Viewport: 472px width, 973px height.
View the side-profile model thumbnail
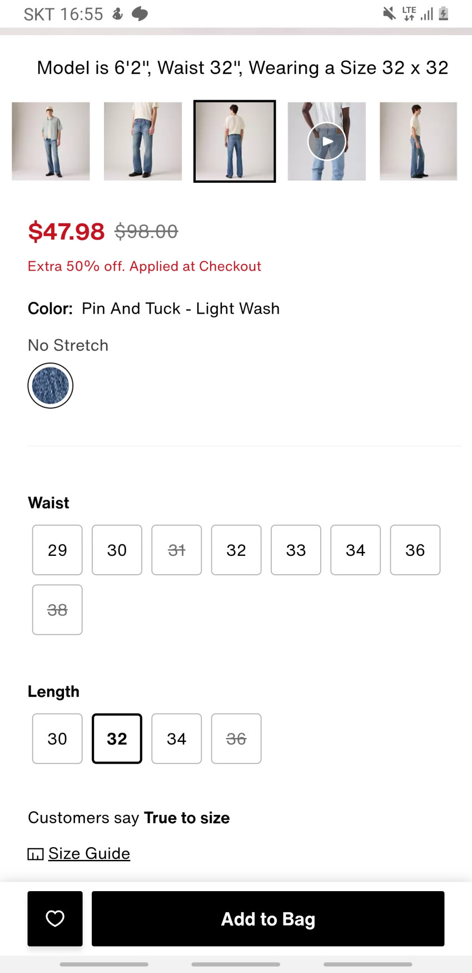[418, 141]
